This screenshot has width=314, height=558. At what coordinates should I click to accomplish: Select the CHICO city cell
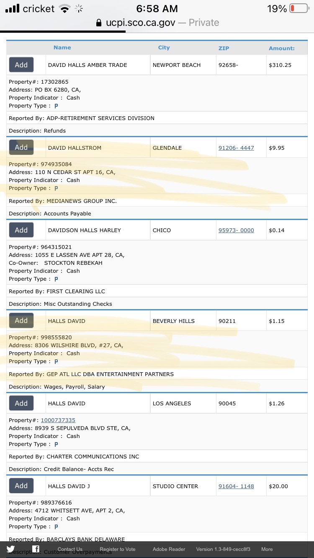[x=183, y=230]
